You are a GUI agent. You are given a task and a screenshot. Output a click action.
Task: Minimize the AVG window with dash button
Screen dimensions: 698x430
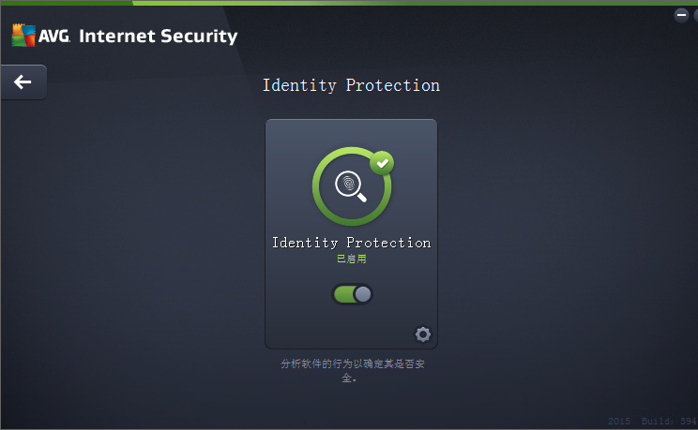[x=681, y=15]
